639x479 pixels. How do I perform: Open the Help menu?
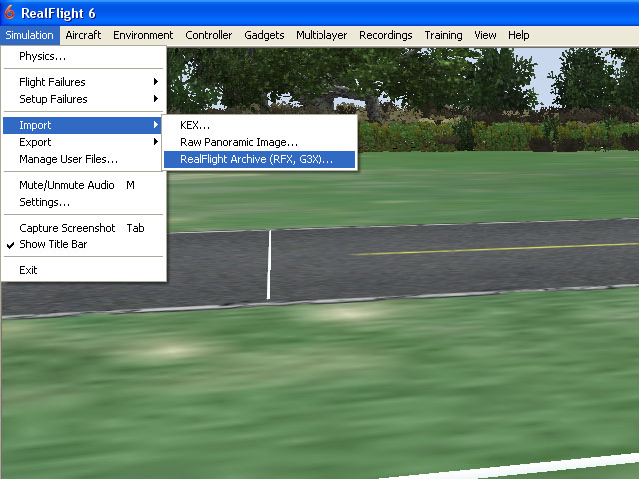pyautogui.click(x=518, y=35)
